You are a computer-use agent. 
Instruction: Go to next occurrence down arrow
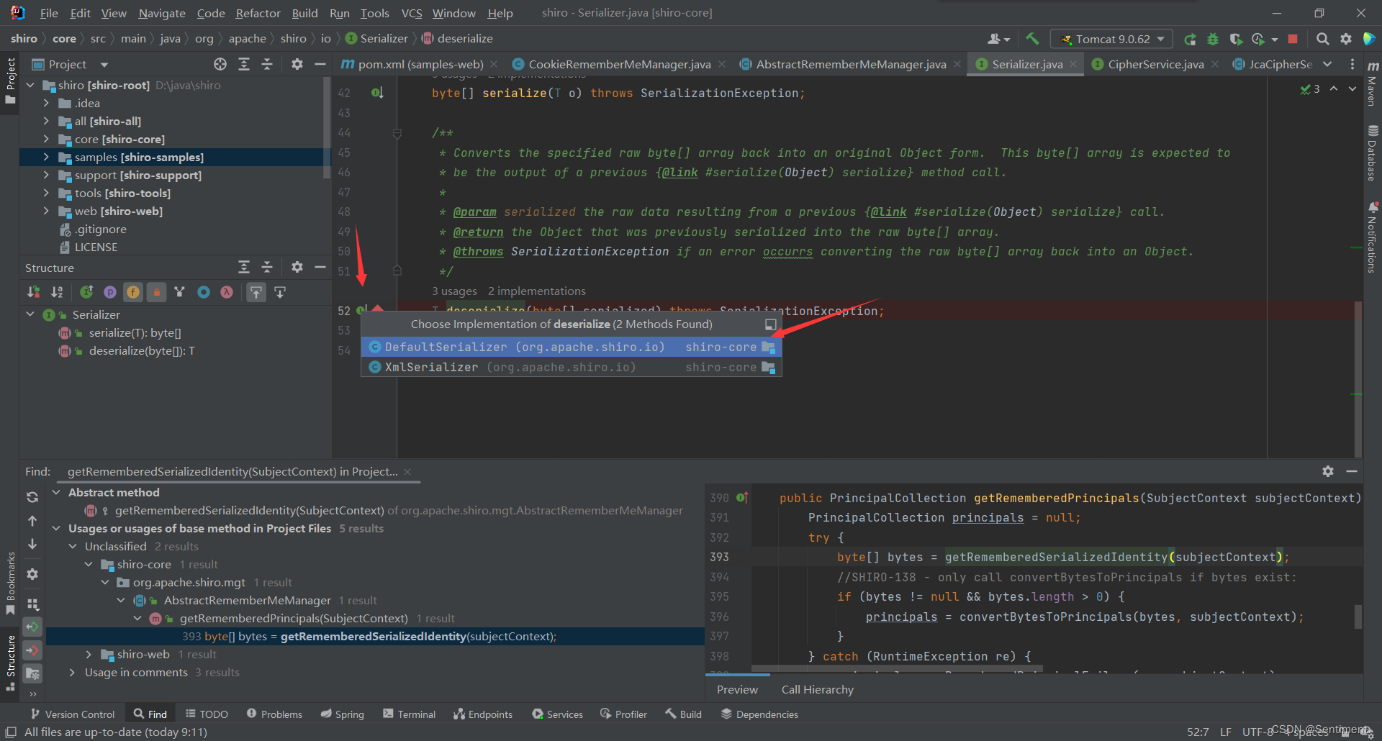(x=32, y=545)
